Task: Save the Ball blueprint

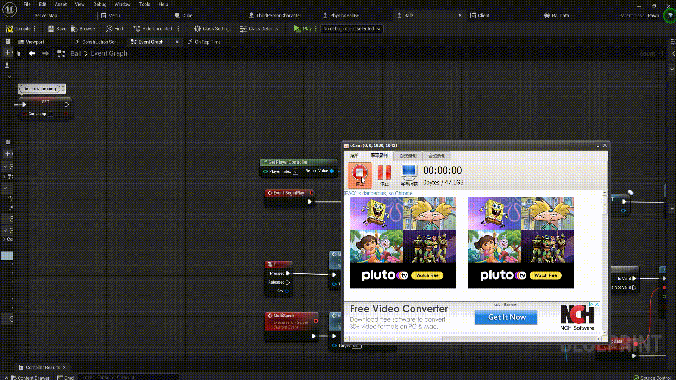Action: 57,29
